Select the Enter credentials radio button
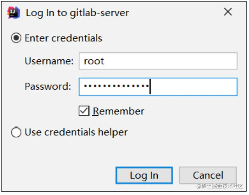 click(16, 38)
